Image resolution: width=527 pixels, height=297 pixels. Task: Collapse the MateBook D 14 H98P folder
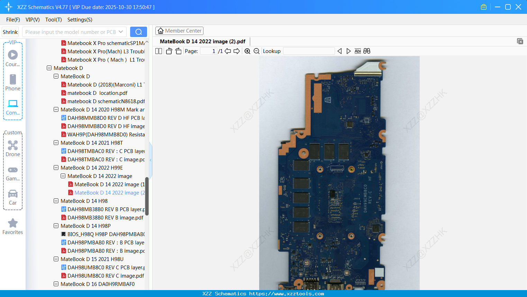(56, 226)
